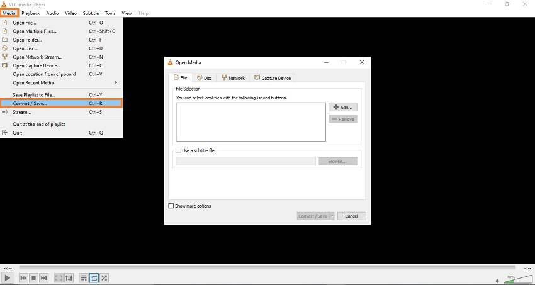Click Cancel in the Open Media dialog
Screen dimensions: 535x285
point(351,216)
